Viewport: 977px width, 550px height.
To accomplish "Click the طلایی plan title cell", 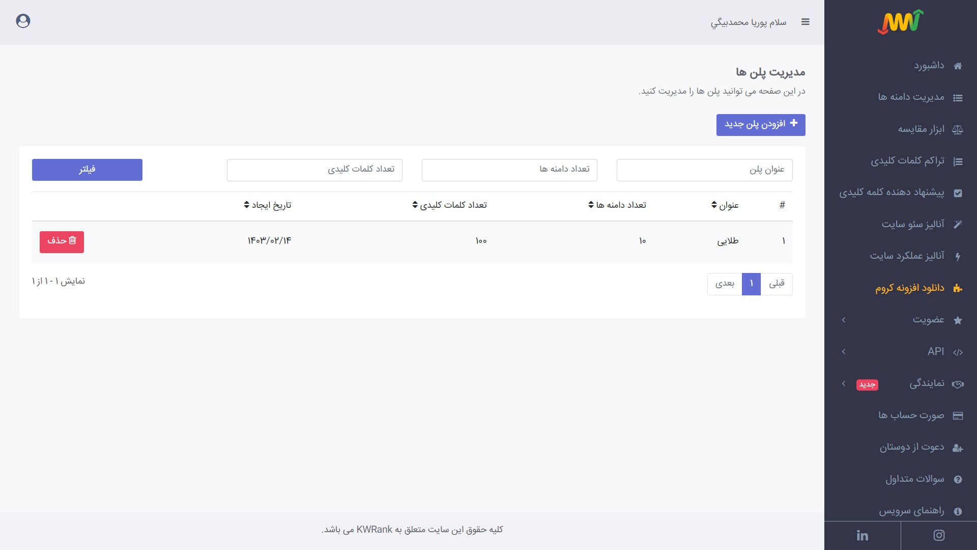I will point(728,241).
